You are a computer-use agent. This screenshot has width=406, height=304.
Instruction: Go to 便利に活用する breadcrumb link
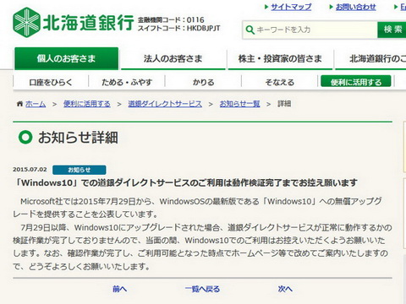87,104
